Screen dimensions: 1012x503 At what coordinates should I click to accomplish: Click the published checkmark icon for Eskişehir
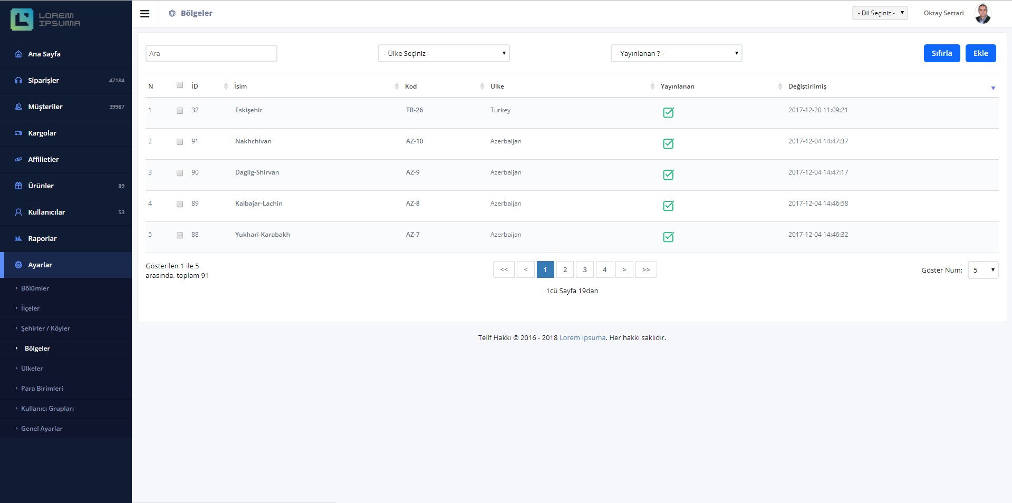click(x=668, y=112)
